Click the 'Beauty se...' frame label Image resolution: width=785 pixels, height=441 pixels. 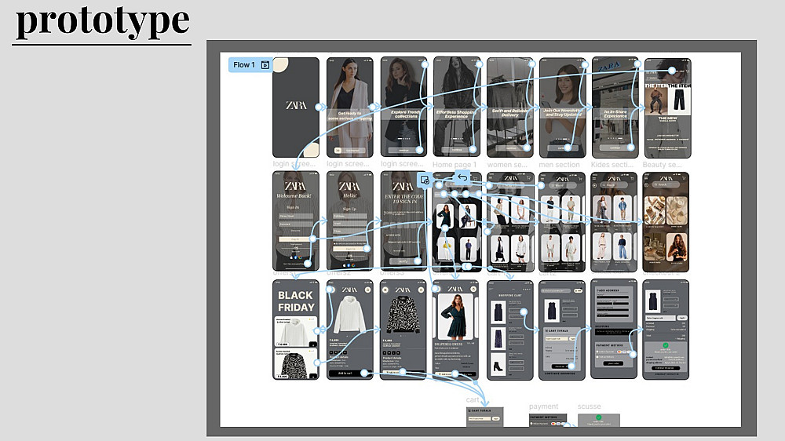[x=662, y=164]
